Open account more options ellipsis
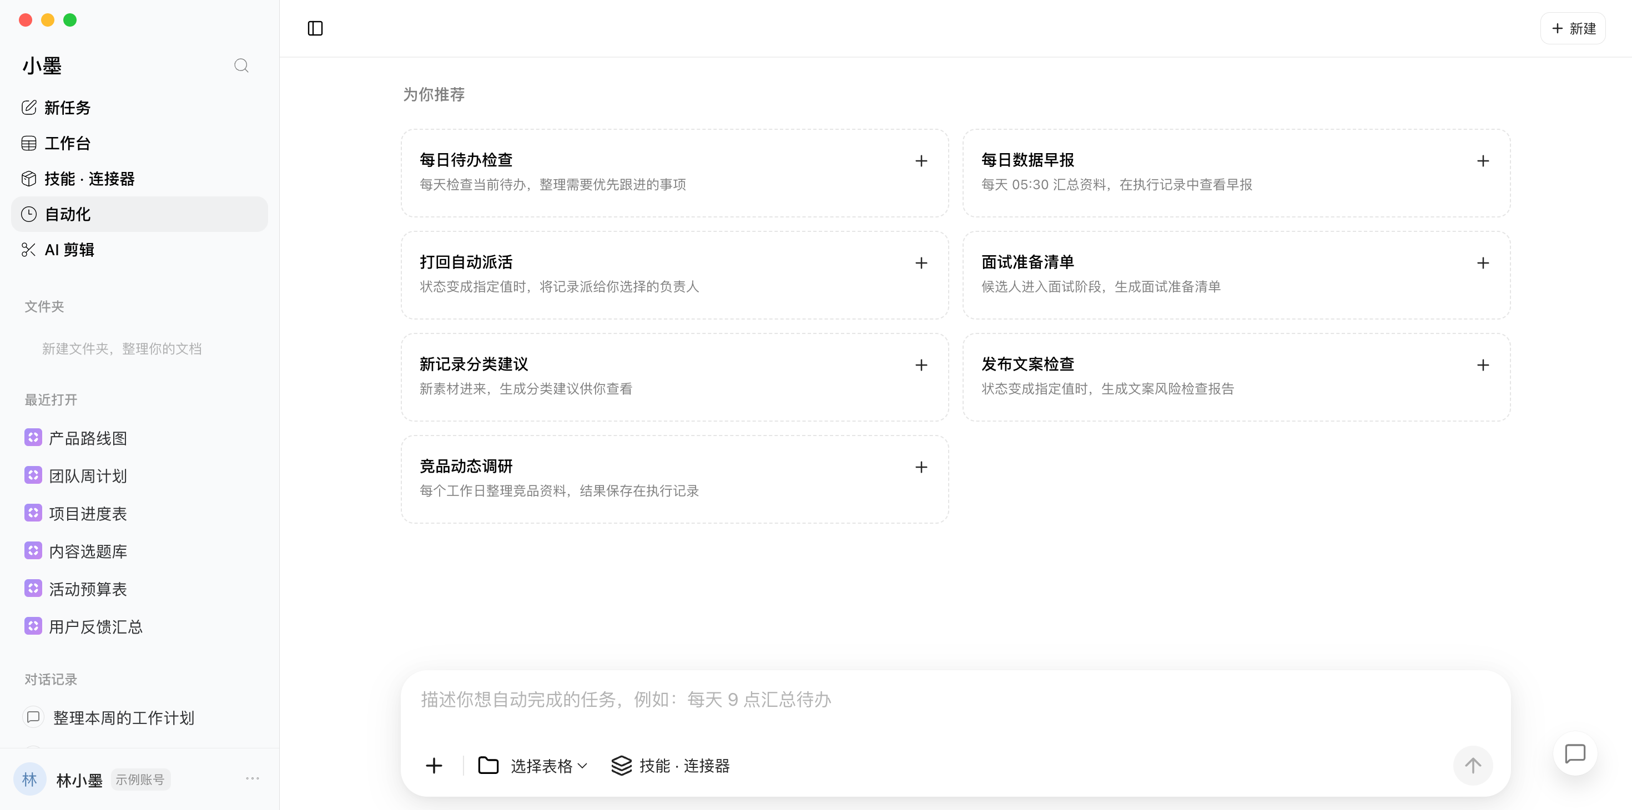The height and width of the screenshot is (810, 1632). pyautogui.click(x=253, y=778)
